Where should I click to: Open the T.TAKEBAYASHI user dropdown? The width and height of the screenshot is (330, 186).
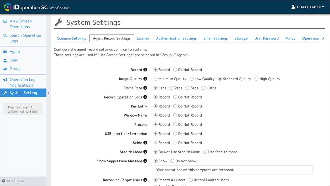point(308,7)
